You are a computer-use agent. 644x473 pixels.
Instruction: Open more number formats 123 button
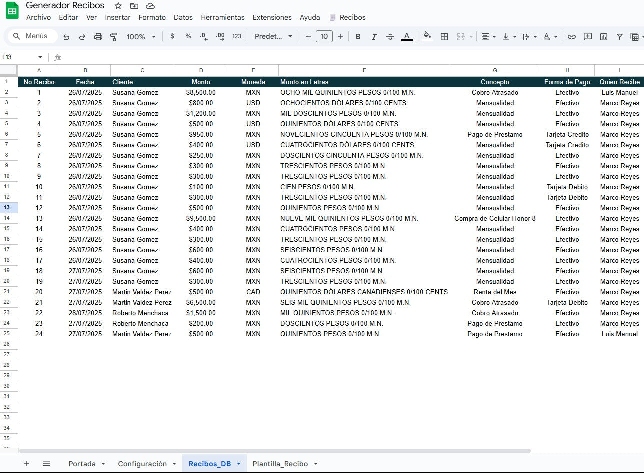237,36
